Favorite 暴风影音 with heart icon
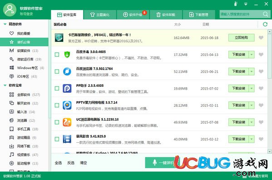This screenshot has height=180, width=272. pos(261,139)
